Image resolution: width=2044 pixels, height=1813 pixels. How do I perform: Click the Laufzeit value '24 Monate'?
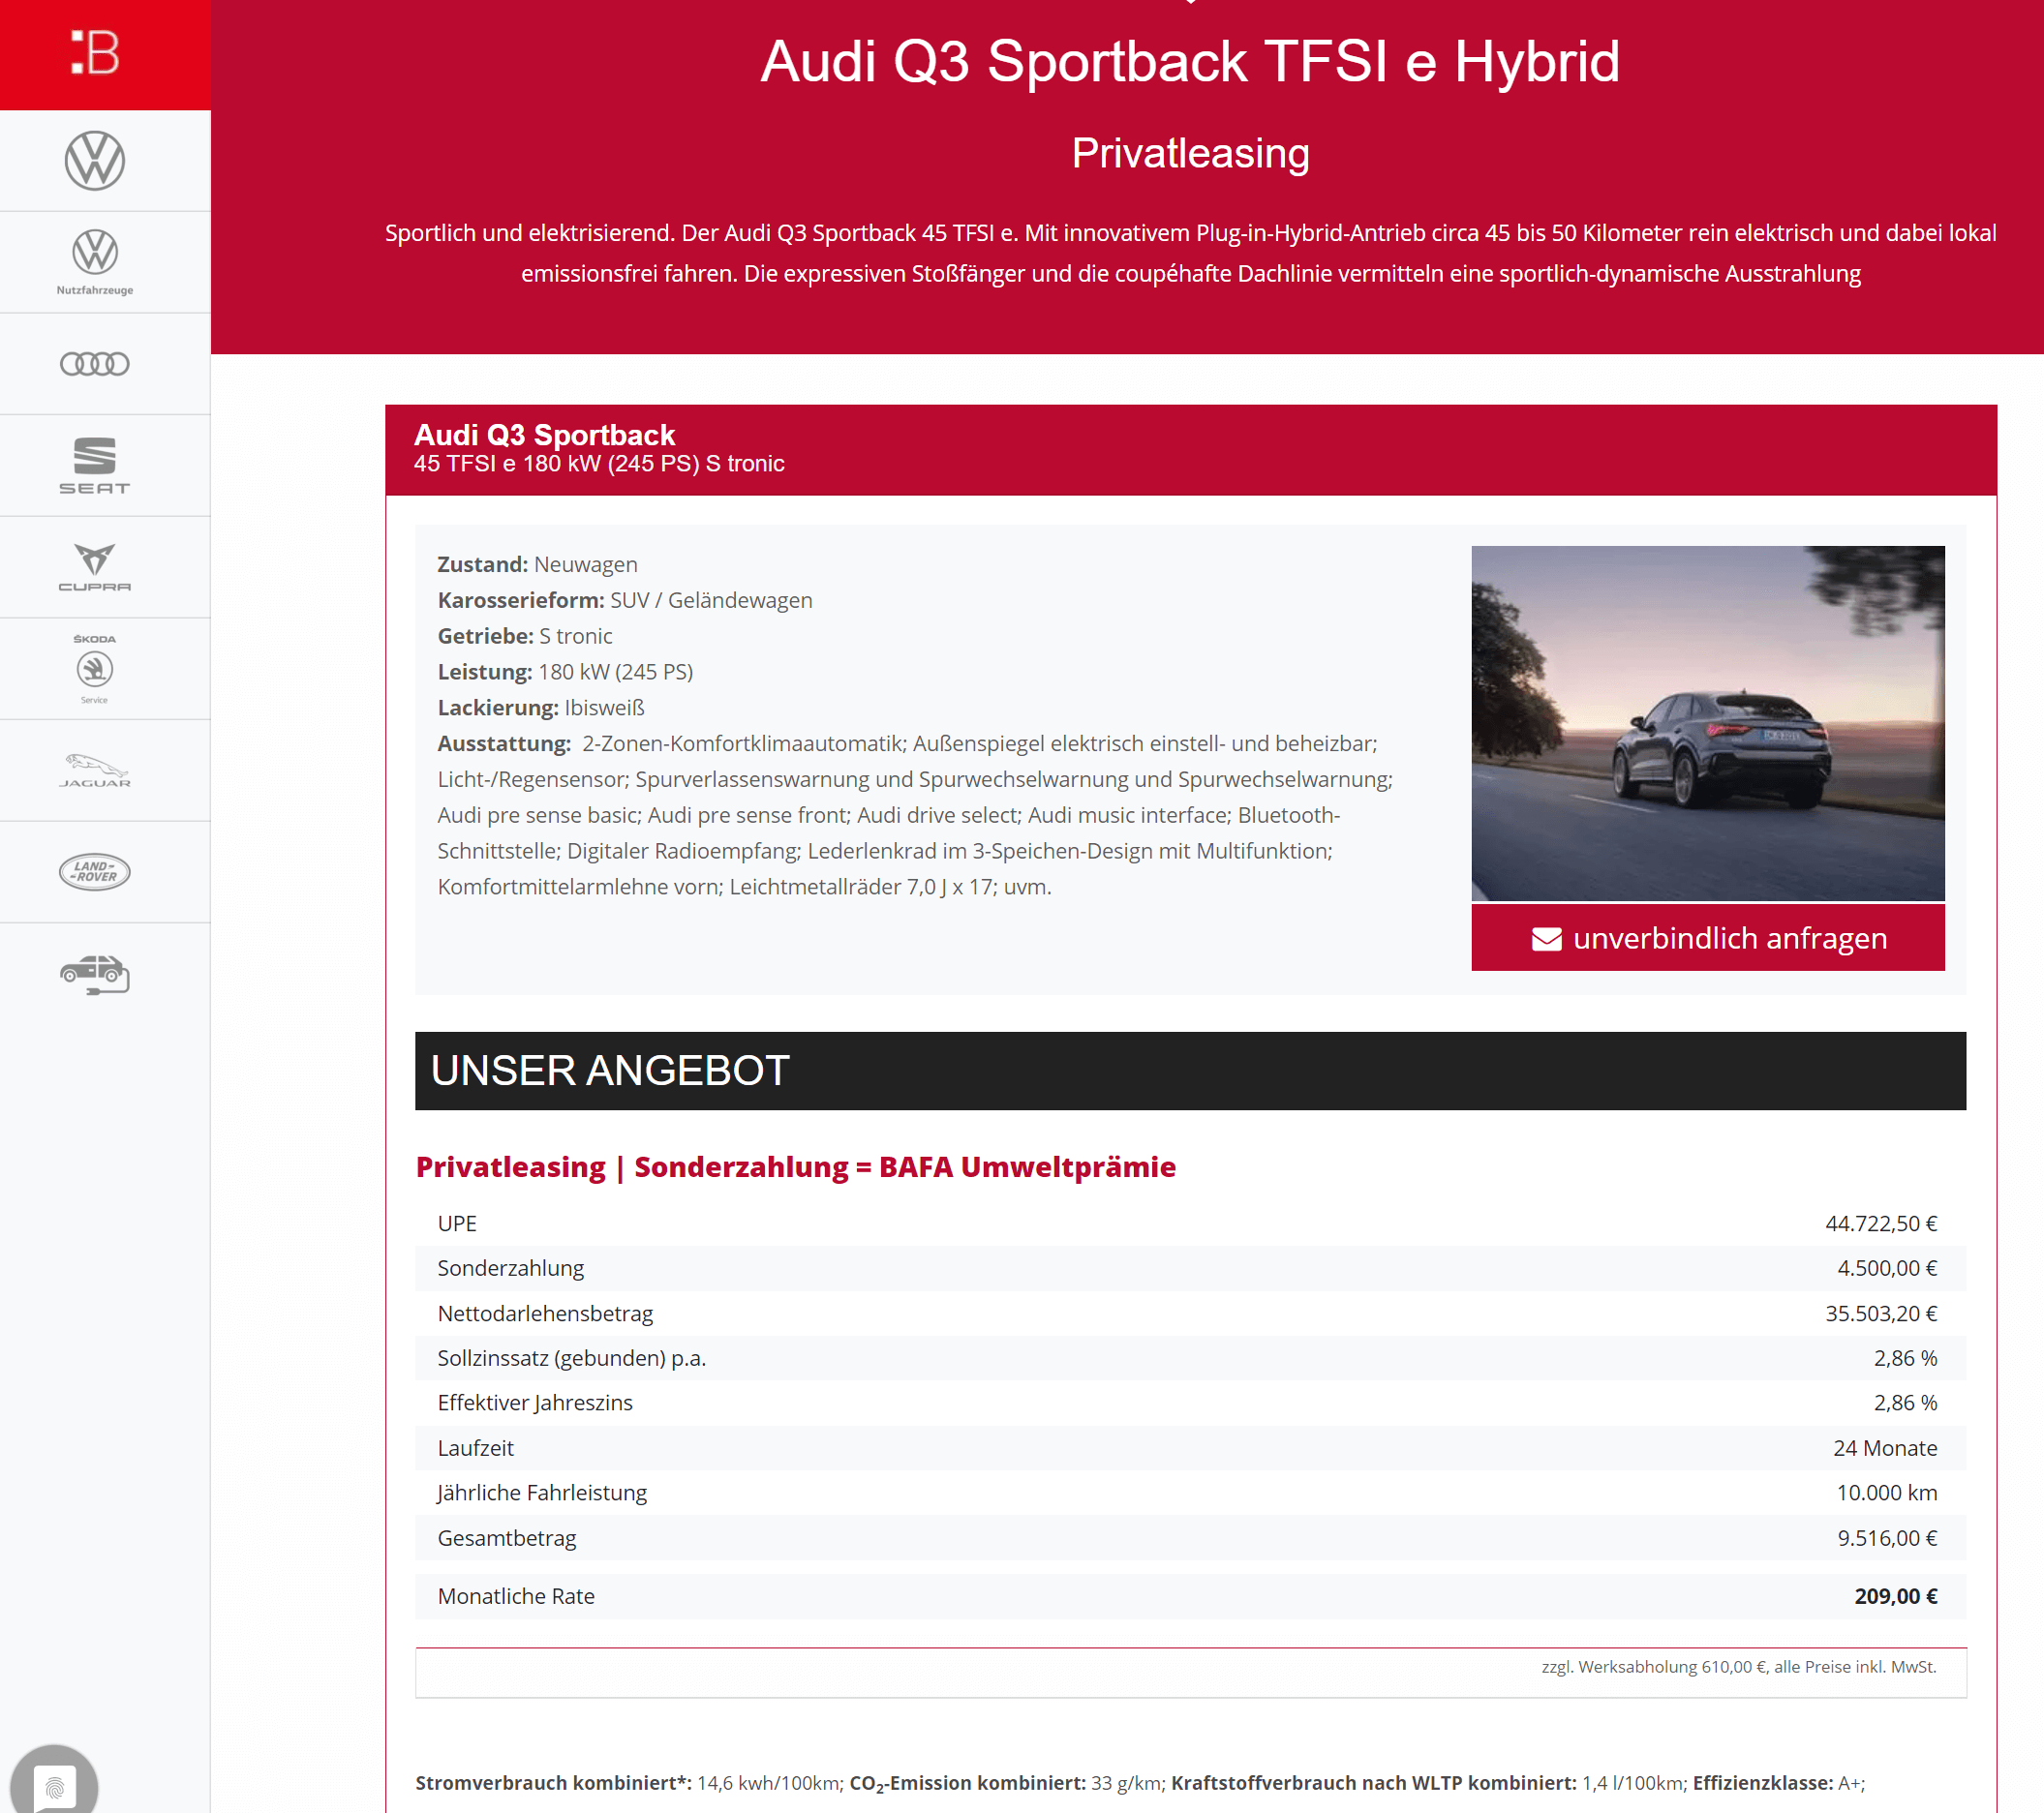[x=1884, y=1448]
